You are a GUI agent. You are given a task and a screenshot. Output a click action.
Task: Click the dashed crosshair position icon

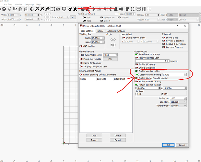point(149,9)
